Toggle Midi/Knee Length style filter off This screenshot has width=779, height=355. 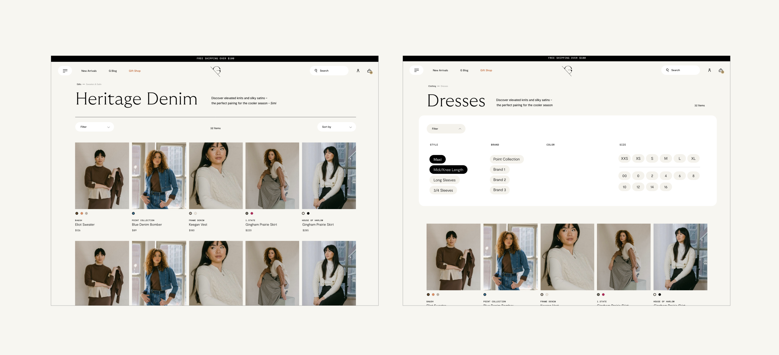(448, 169)
